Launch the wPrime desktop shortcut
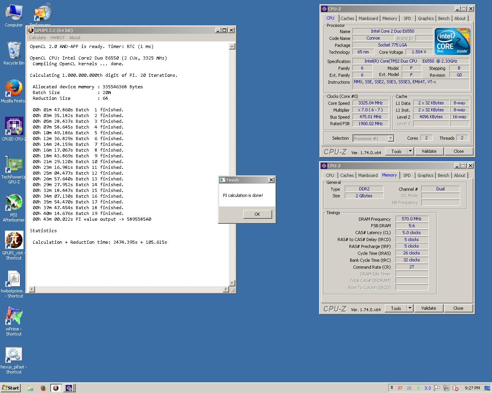This screenshot has width=492, height=393. pyautogui.click(x=13, y=322)
